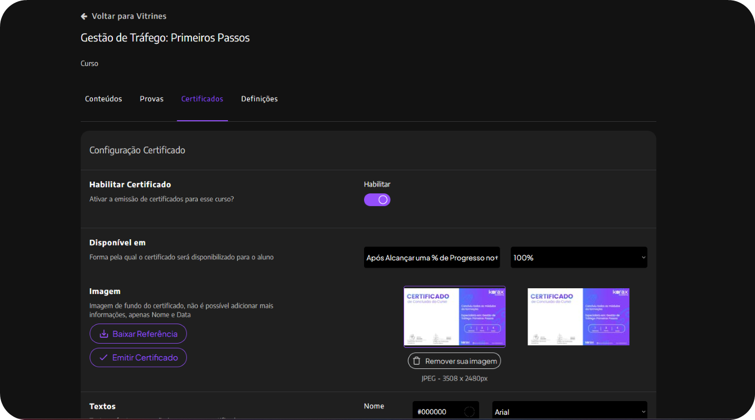This screenshot has height=420, width=755.
Task: Open the Definições tab
Action: coord(259,99)
